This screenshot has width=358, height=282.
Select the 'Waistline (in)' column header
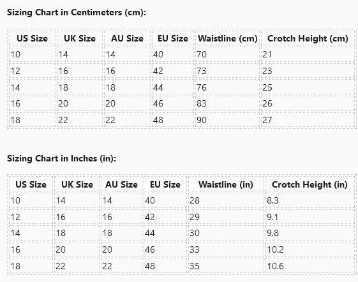click(x=226, y=184)
